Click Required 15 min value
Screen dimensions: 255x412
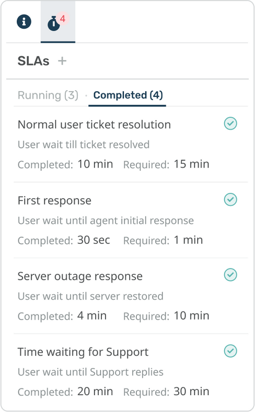pyautogui.click(x=191, y=164)
